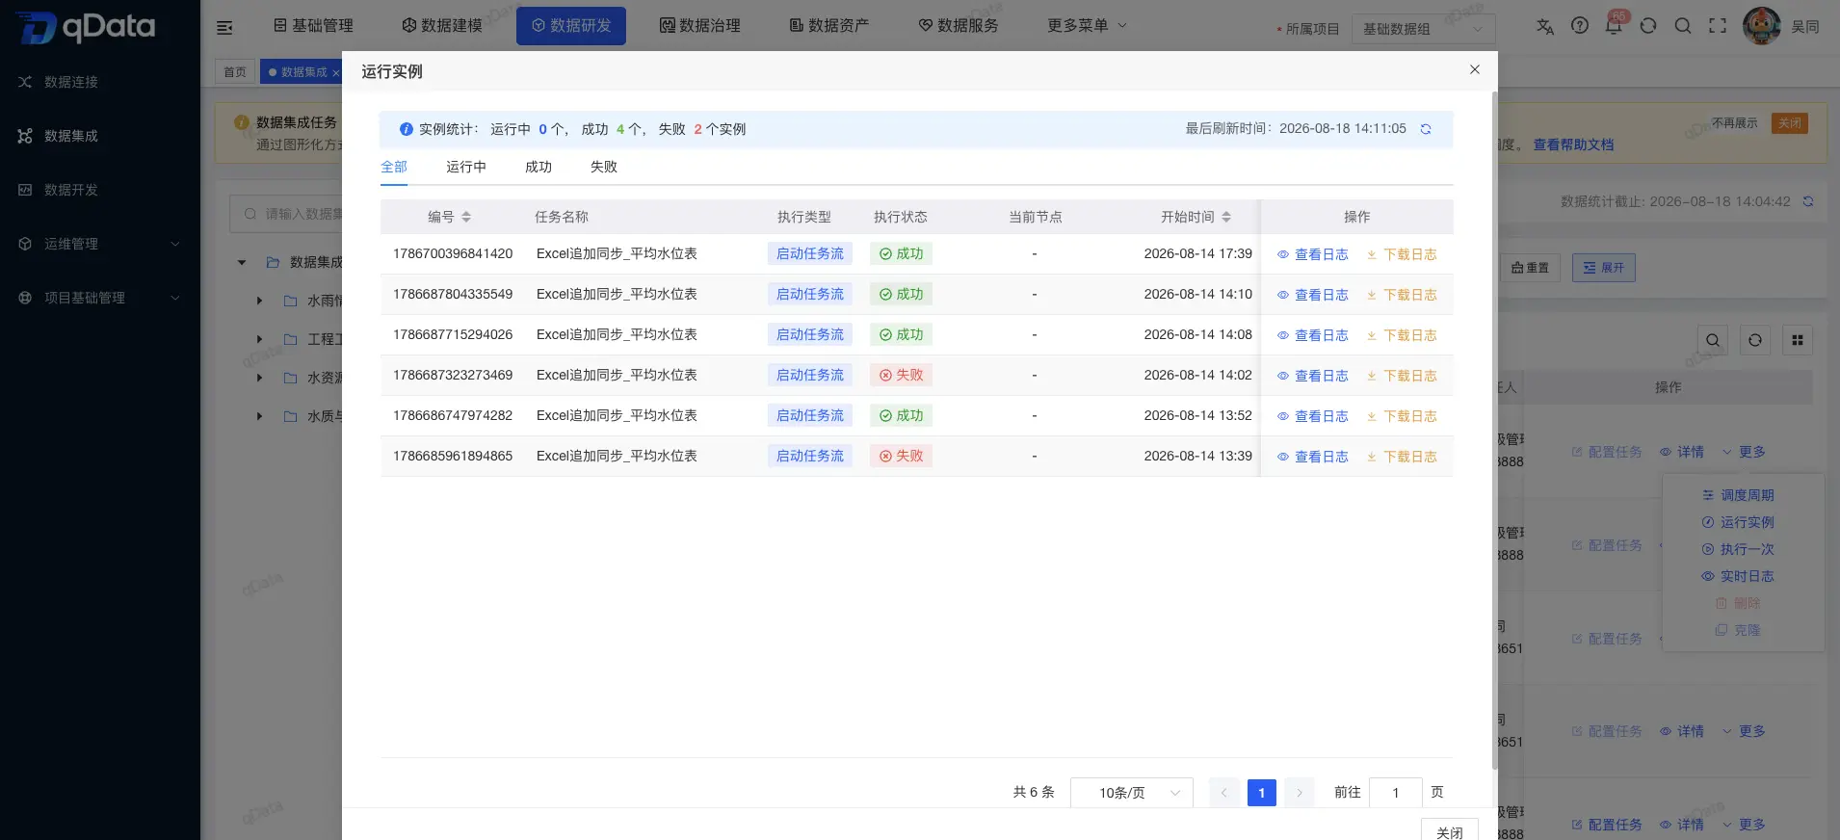Open the 数据研发 top menu
Image resolution: width=1840 pixels, height=840 pixels.
pyautogui.click(x=571, y=26)
